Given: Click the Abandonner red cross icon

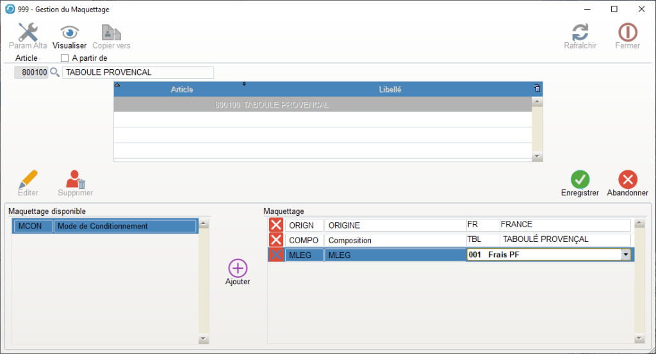Looking at the screenshot, I should coord(627,180).
